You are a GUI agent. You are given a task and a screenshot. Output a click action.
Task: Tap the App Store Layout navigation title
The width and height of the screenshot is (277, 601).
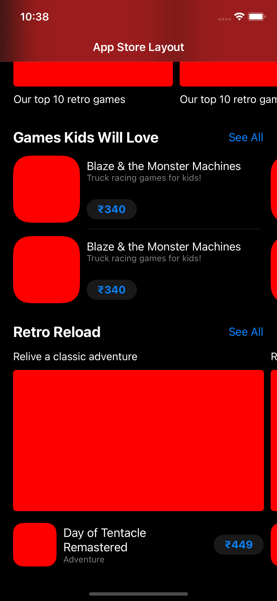pos(138,47)
